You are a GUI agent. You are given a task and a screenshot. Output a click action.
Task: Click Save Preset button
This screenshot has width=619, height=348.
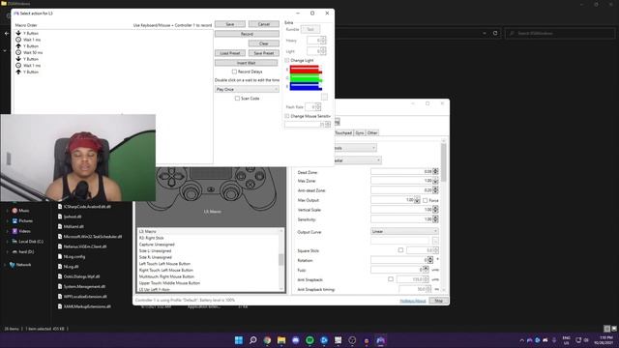264,53
